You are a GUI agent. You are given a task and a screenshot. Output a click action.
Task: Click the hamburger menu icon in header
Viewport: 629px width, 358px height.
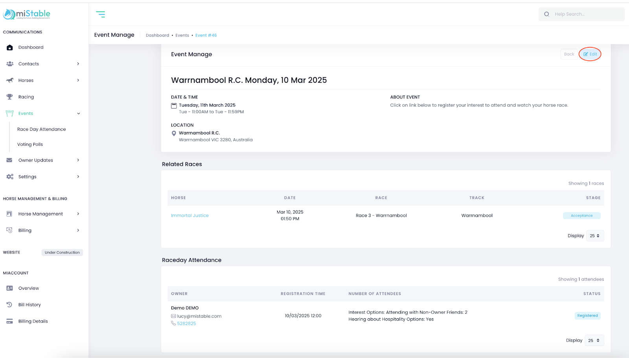(100, 15)
